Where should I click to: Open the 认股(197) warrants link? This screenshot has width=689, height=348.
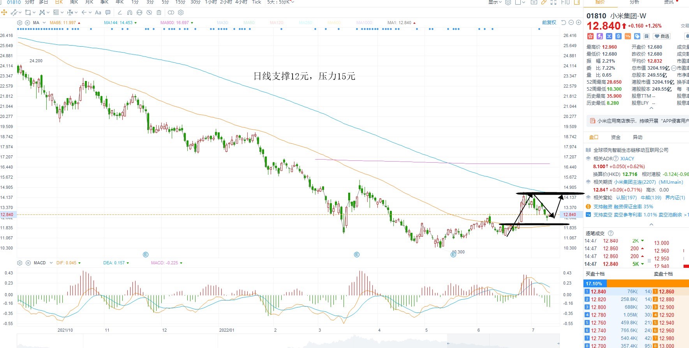[626, 198]
